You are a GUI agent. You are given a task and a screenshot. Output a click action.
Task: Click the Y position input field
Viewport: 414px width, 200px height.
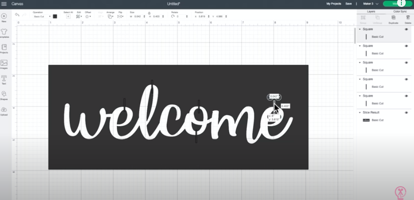(220, 16)
